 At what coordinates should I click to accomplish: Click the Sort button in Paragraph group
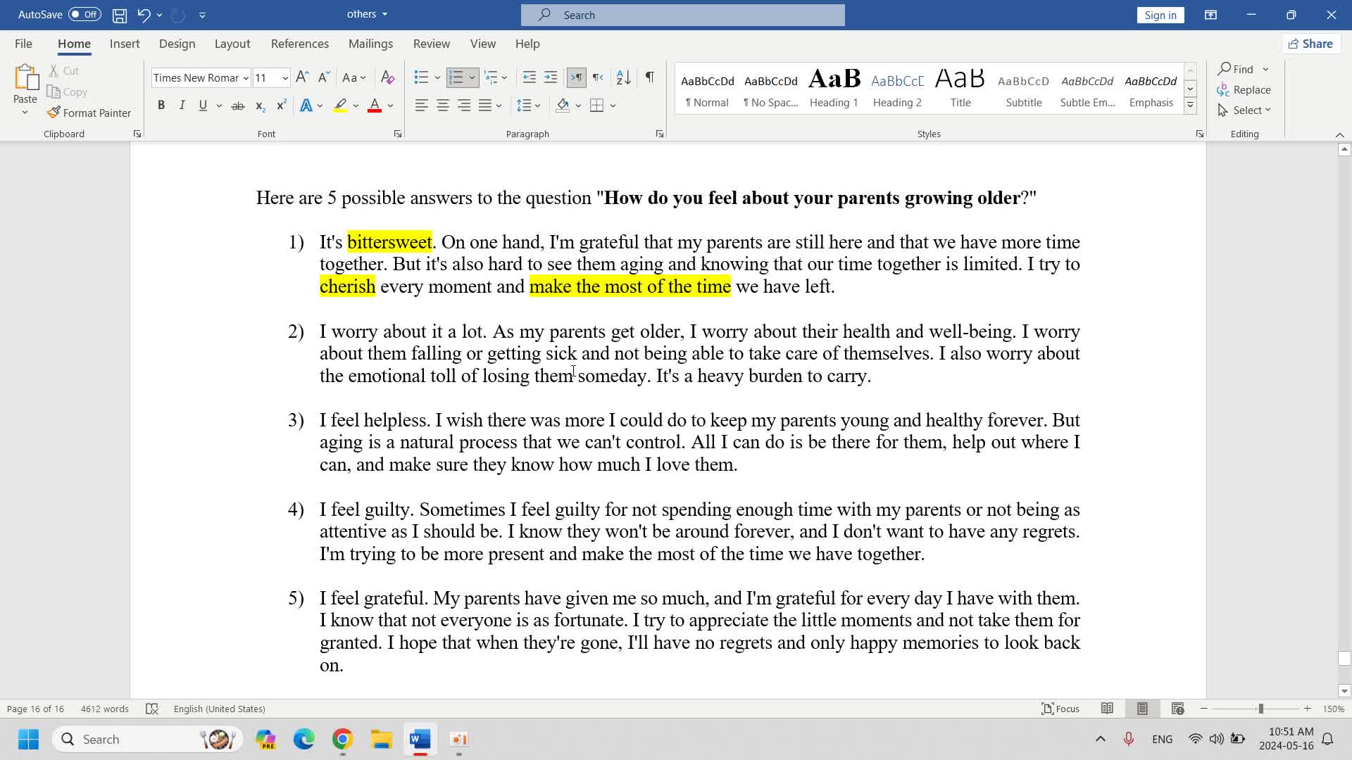tap(623, 77)
